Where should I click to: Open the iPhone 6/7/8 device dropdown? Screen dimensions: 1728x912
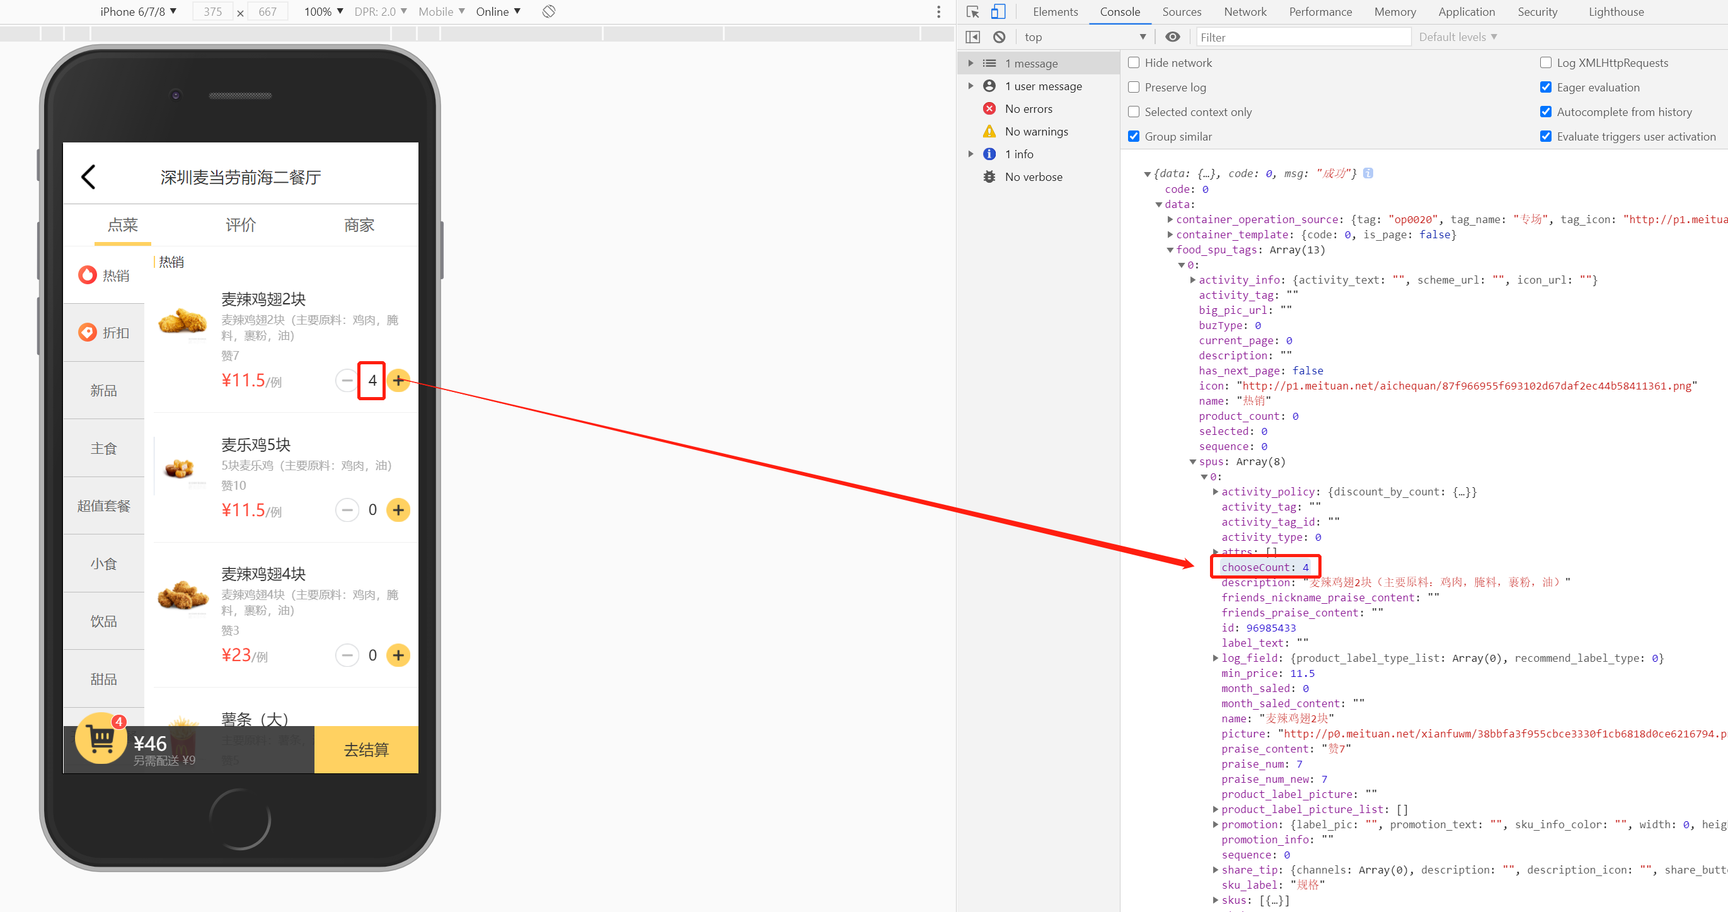[x=138, y=11]
